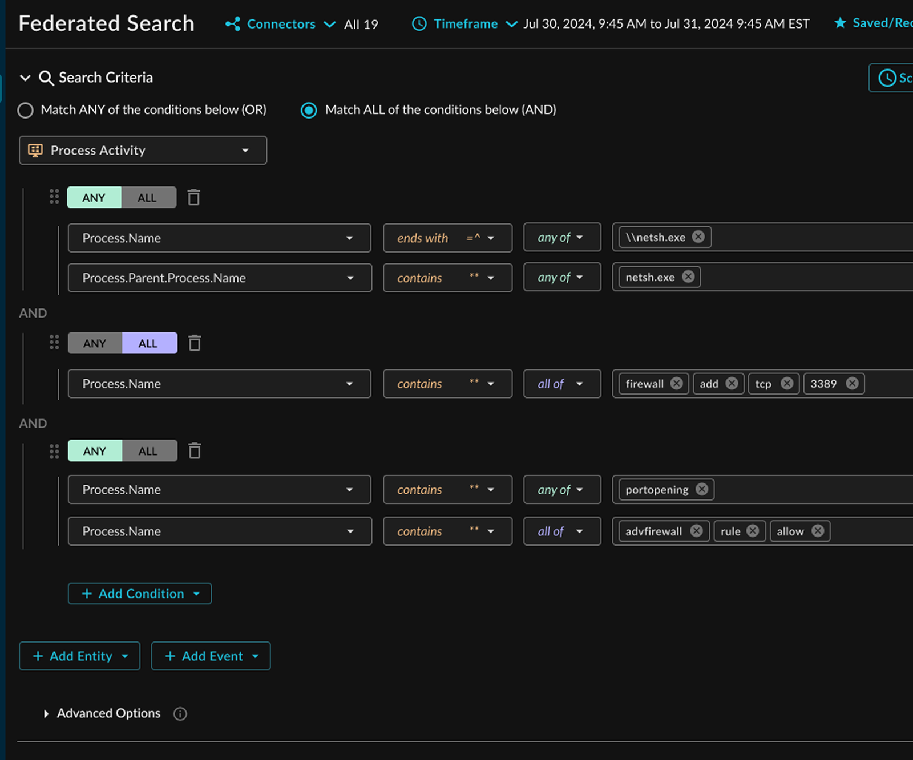The height and width of the screenshot is (760, 913).
Task: Set second group toggle to ANY
Action: pyautogui.click(x=95, y=343)
